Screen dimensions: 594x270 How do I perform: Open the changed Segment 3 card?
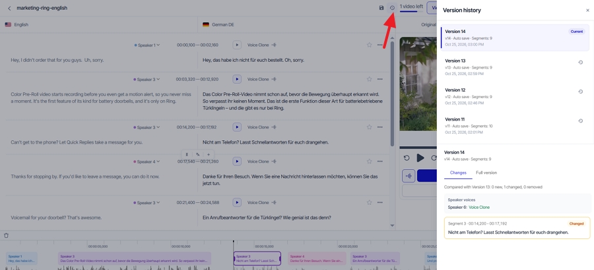517,228
